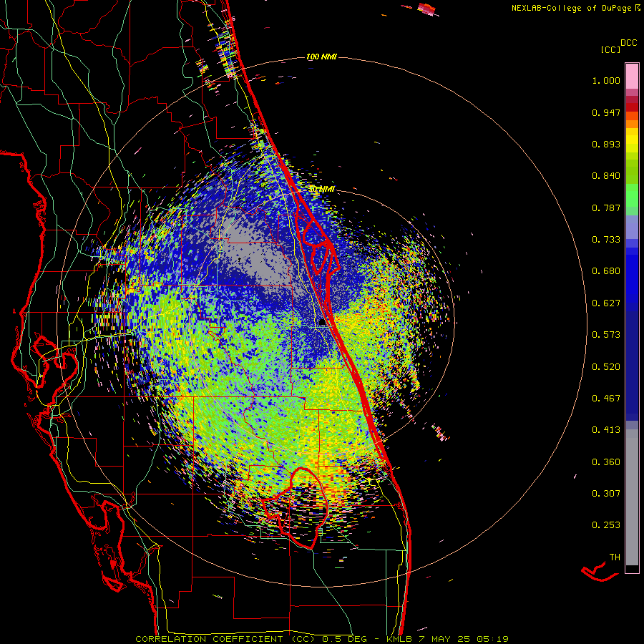Screen dimensions: 644x644
Task: Select the 0.840 scale value label
Action: coord(606,176)
